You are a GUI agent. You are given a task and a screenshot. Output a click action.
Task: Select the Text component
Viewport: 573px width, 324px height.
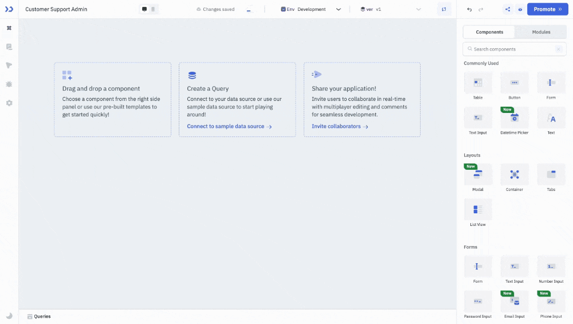pos(551,121)
